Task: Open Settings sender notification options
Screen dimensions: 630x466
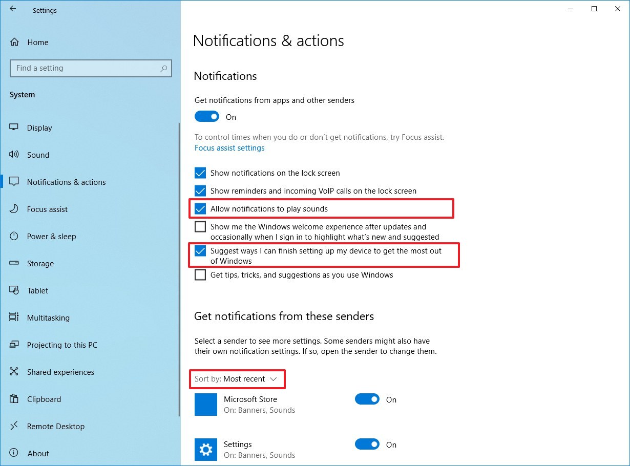Action: tap(238, 444)
